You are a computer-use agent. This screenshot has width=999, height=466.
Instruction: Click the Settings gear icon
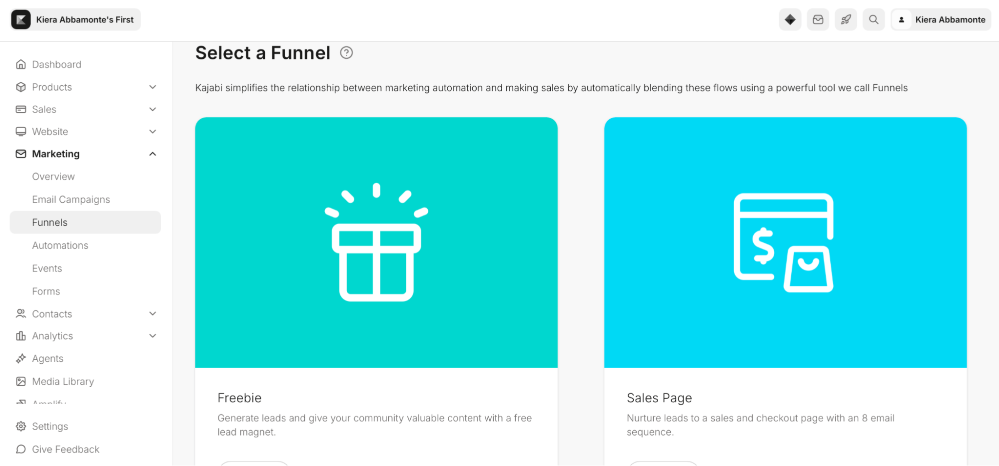click(21, 426)
